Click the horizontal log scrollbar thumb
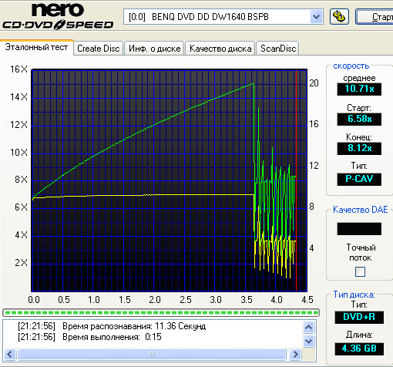393x367 pixels. point(152,355)
